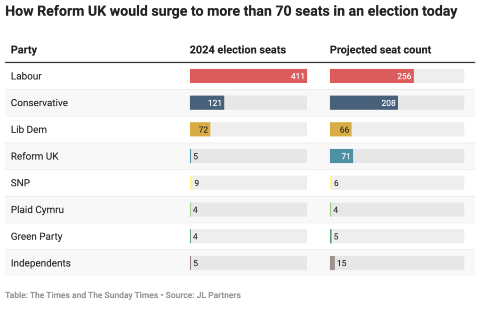Click the Lib Dem 2024 yellow bar
Screen dimensions: 482x309
200,129
